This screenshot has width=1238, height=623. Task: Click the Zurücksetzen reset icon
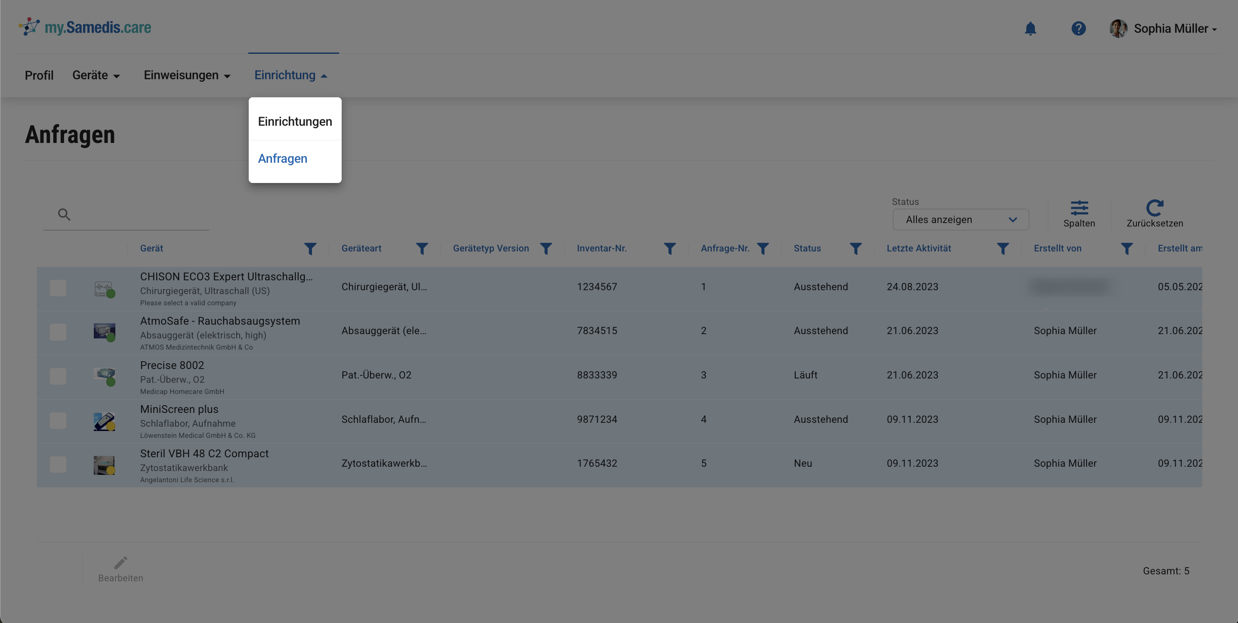click(x=1155, y=208)
